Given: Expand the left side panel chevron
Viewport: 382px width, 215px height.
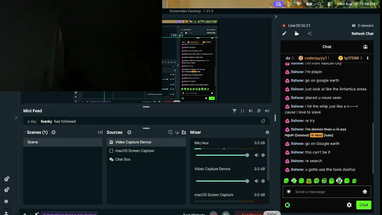Looking at the screenshot, I should 16,118.
